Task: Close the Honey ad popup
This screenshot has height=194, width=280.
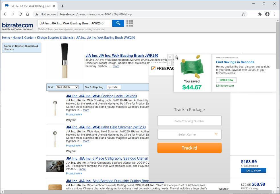Action: pyautogui.click(x=170, y=57)
